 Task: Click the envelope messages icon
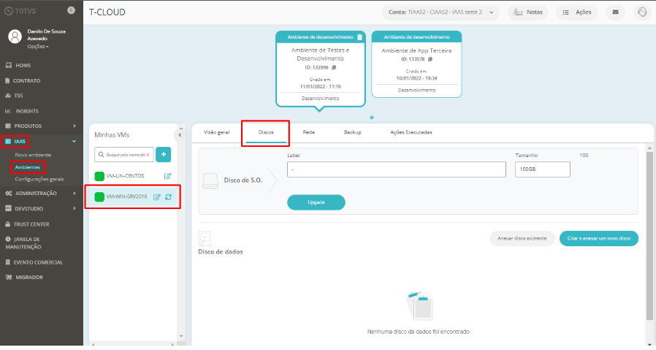(615, 12)
